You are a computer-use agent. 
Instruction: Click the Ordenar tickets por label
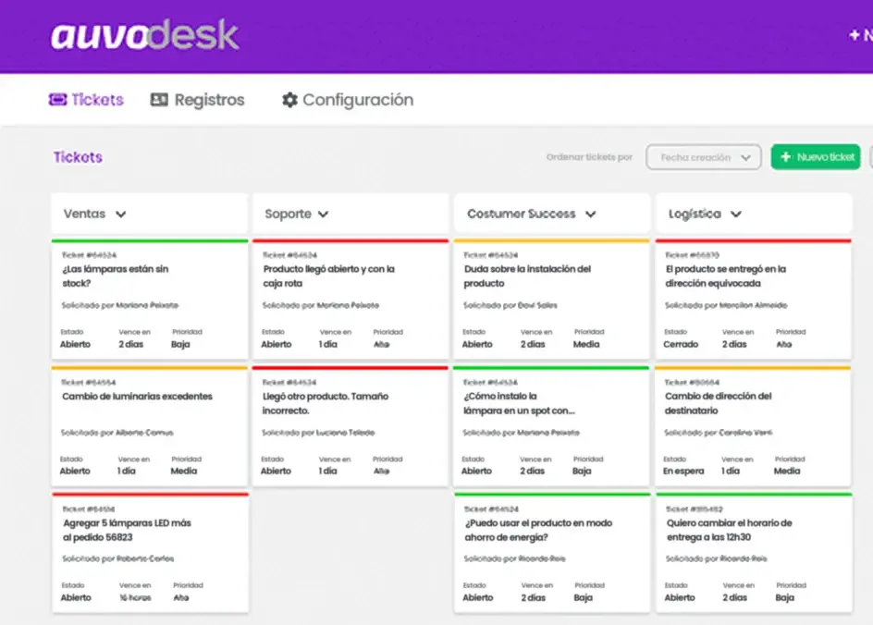(x=590, y=157)
